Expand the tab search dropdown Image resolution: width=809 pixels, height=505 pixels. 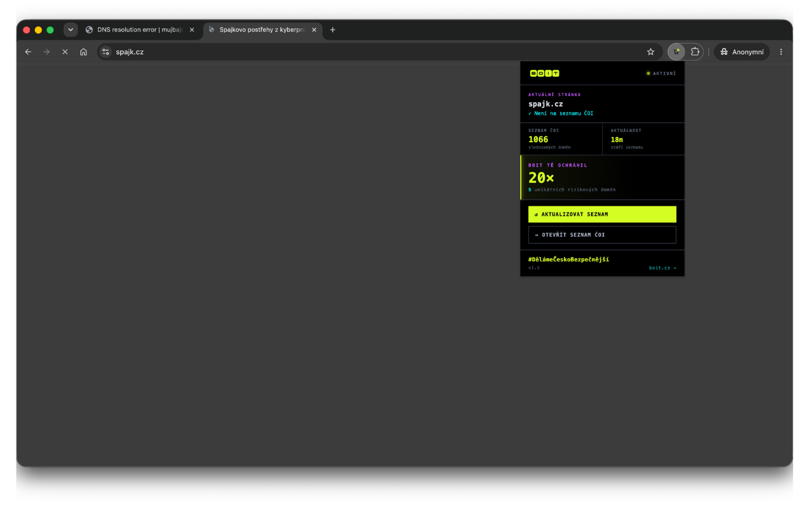[71, 30]
